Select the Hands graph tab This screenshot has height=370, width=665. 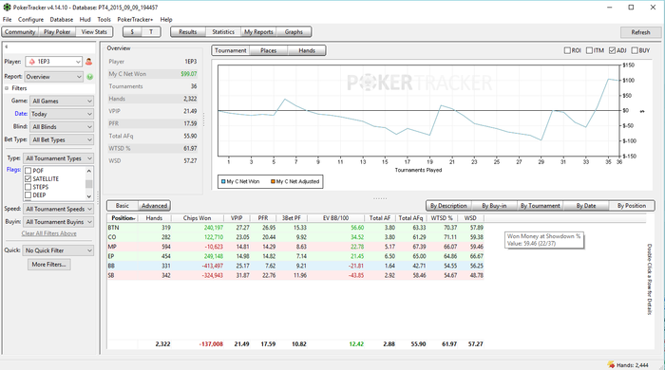pyautogui.click(x=307, y=50)
